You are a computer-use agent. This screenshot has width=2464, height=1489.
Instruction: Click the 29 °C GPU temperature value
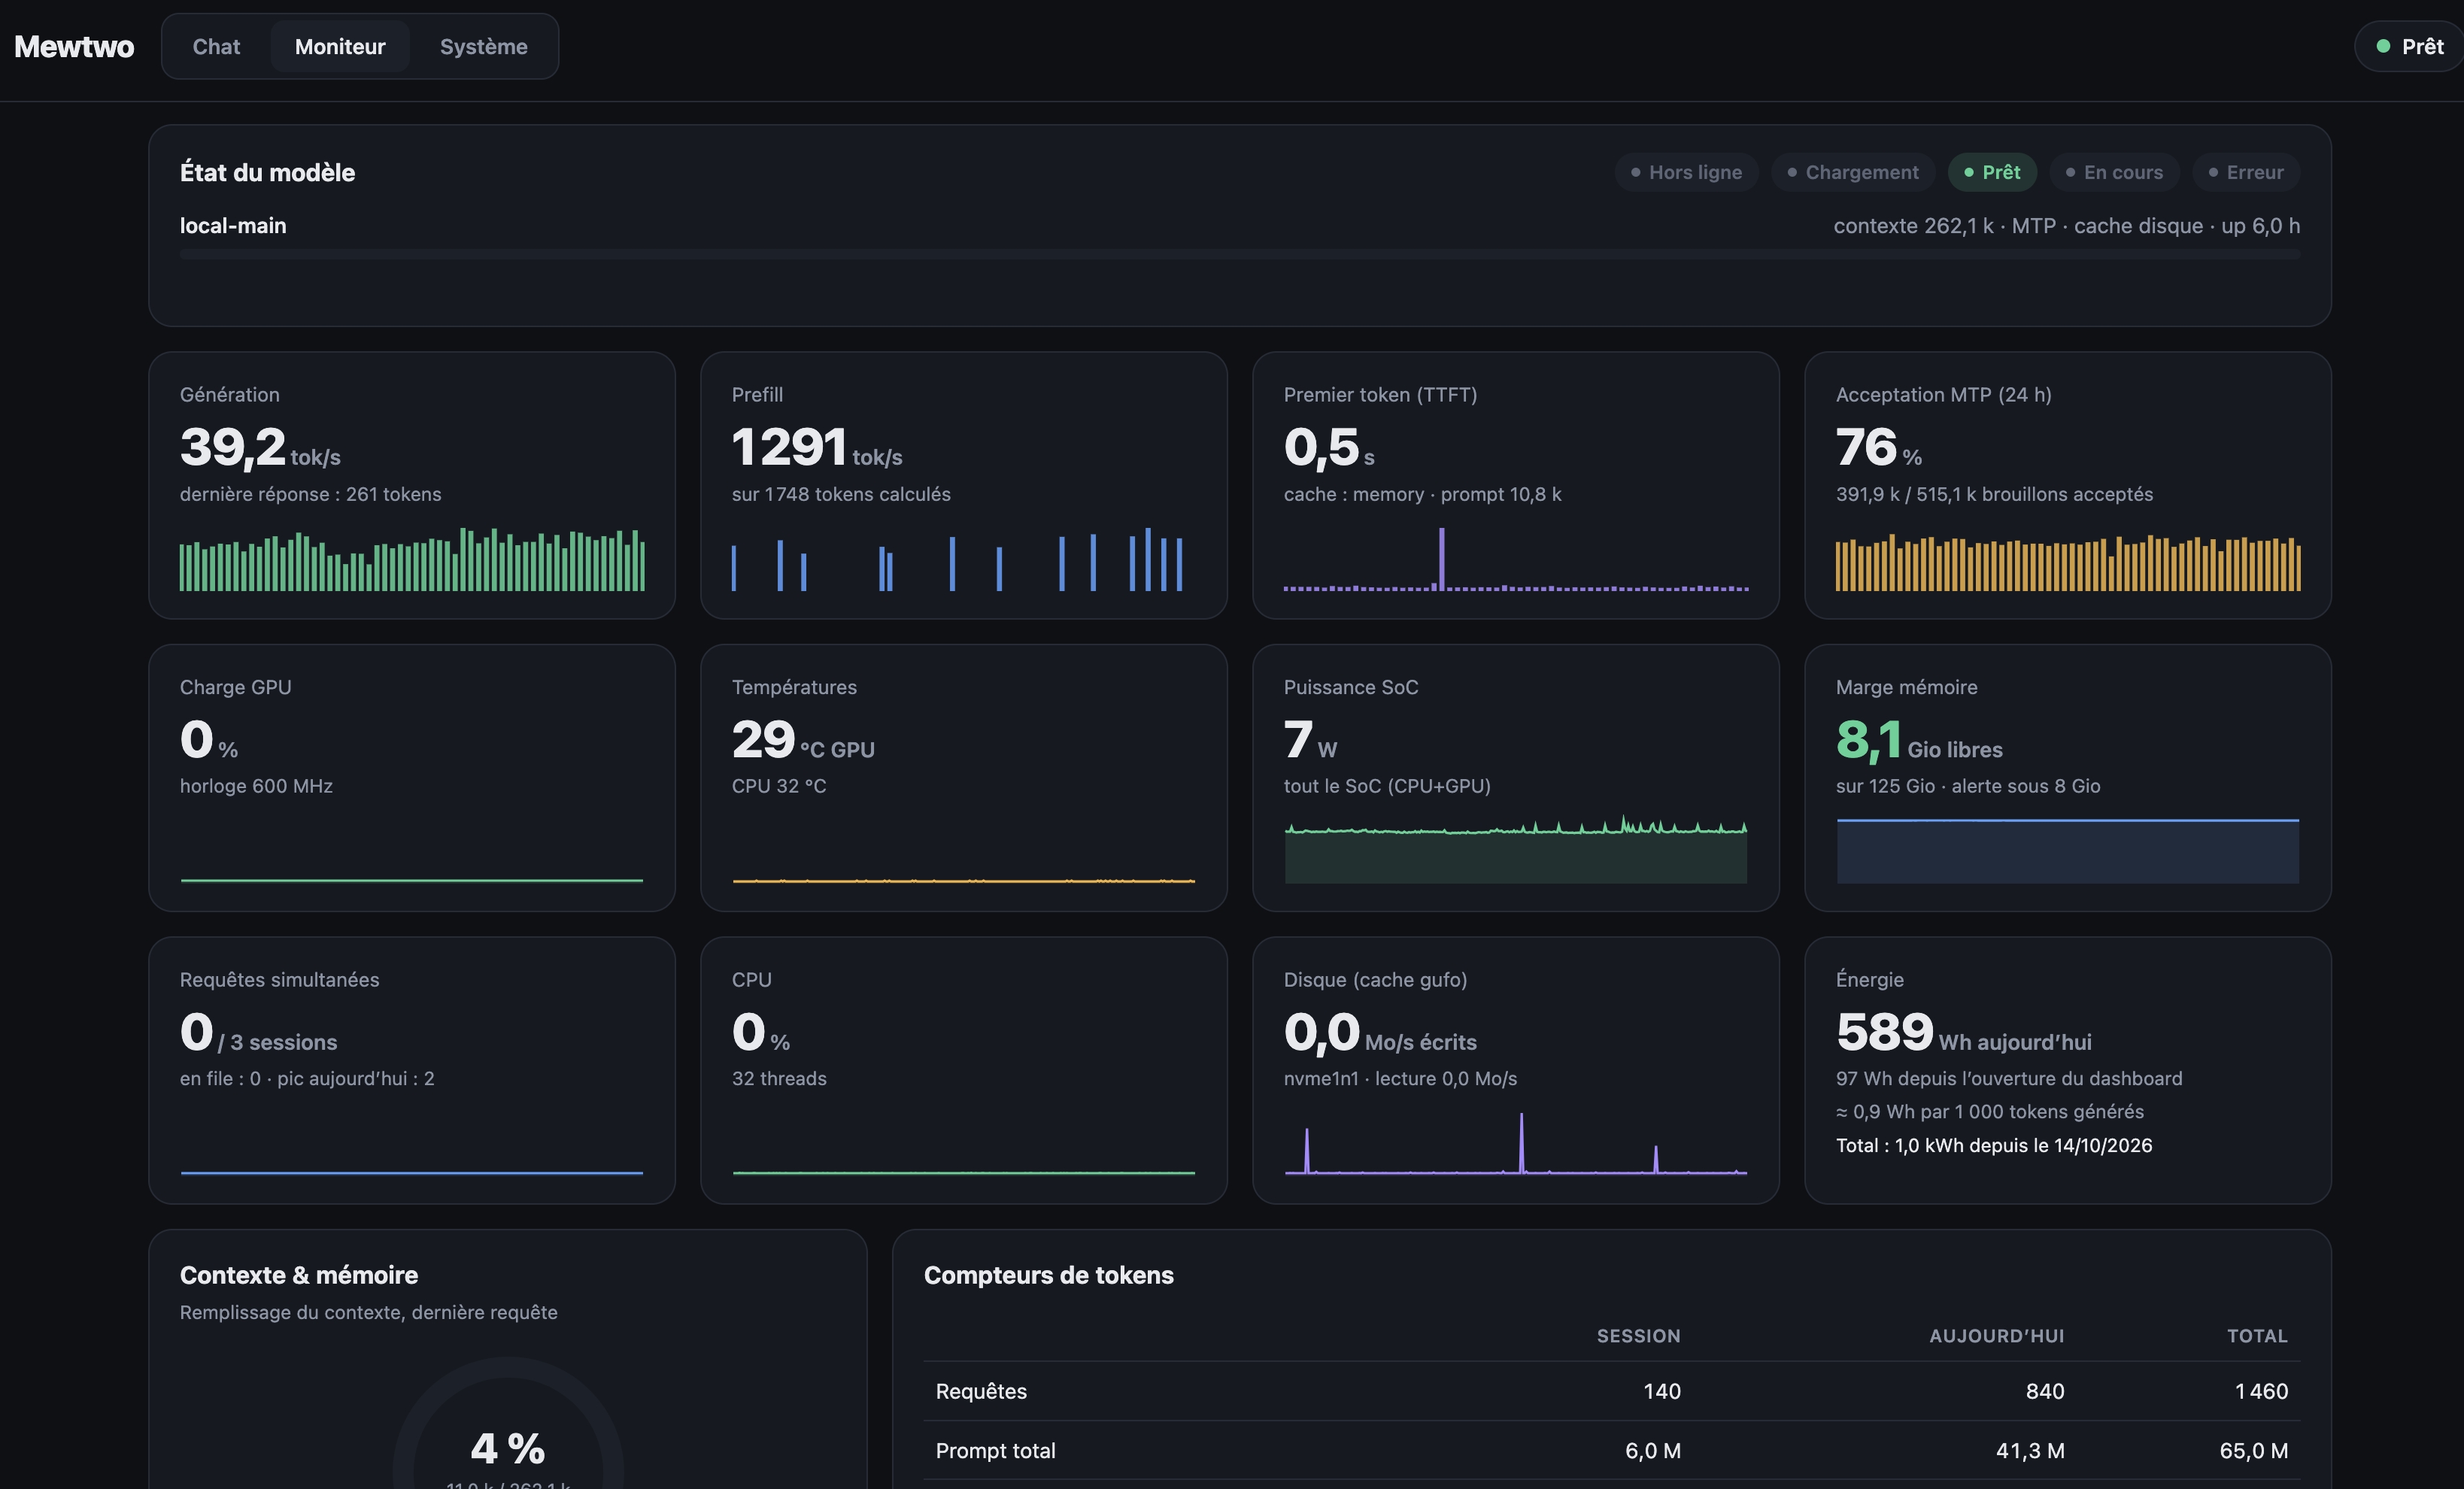803,741
